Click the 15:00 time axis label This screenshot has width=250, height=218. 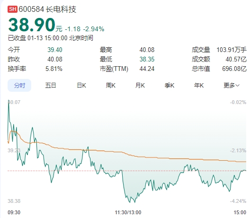coord(240,212)
